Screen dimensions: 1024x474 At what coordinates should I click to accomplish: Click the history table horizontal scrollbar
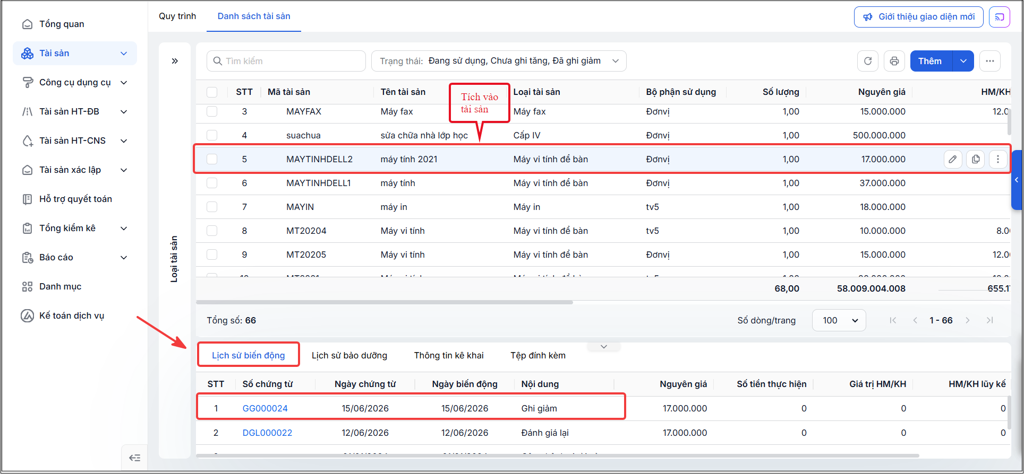point(558,455)
